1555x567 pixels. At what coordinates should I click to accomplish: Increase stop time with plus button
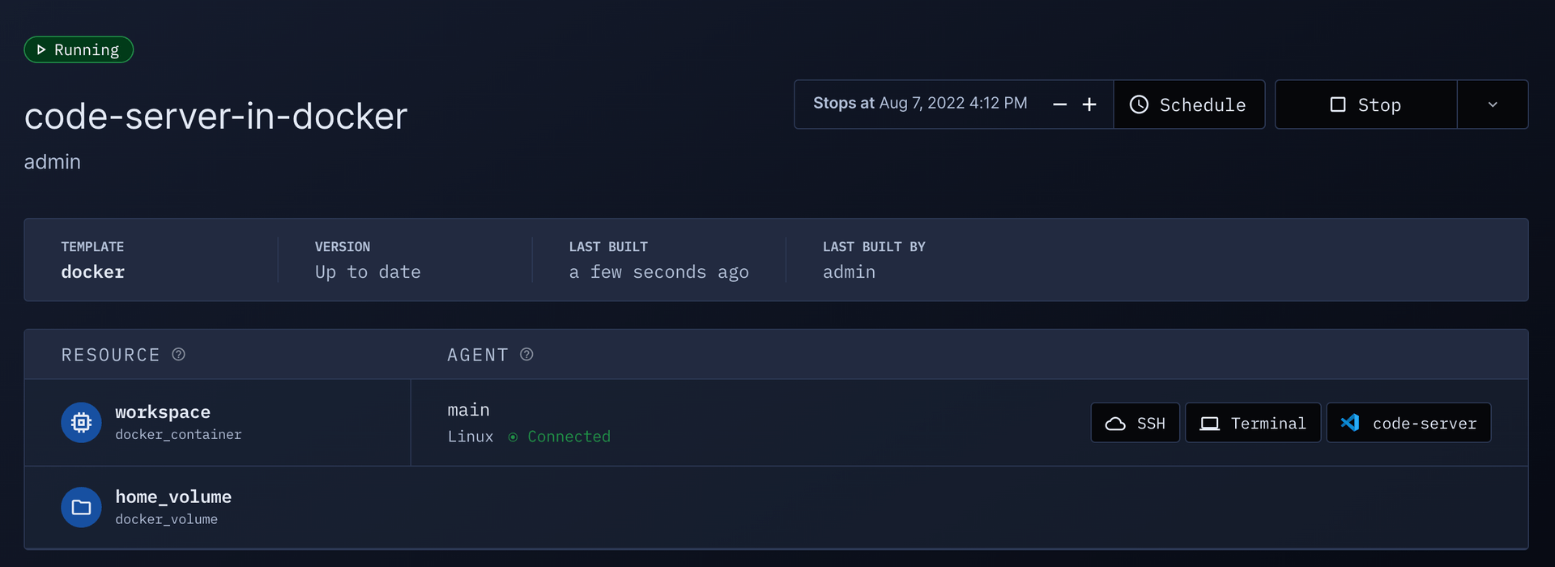1089,104
